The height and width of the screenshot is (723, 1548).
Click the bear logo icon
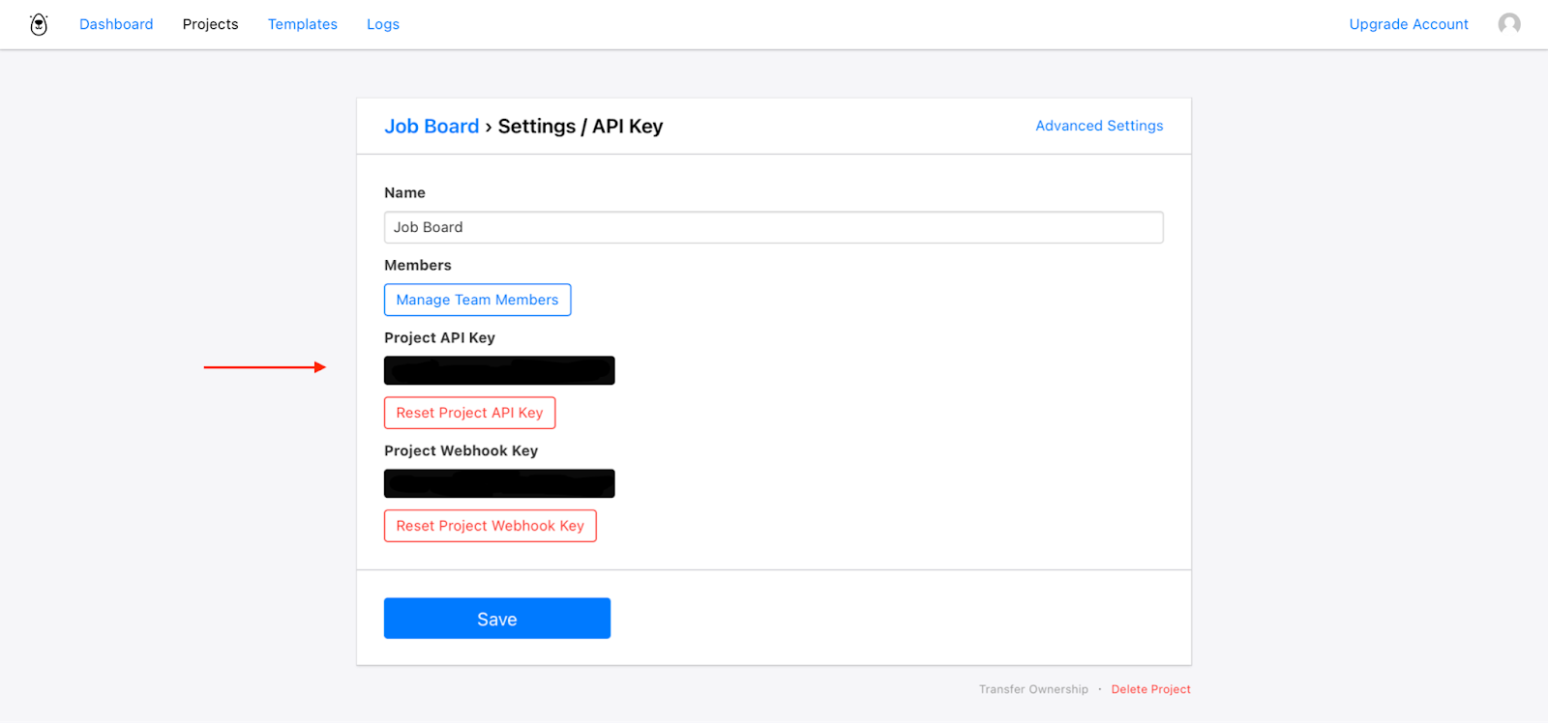tap(39, 24)
